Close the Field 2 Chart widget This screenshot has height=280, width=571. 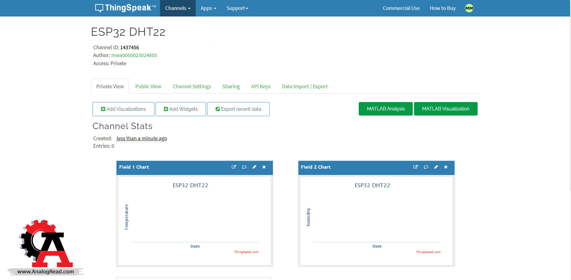point(446,167)
